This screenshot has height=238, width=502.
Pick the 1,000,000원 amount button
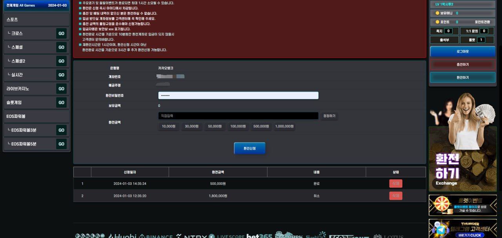tap(285, 126)
